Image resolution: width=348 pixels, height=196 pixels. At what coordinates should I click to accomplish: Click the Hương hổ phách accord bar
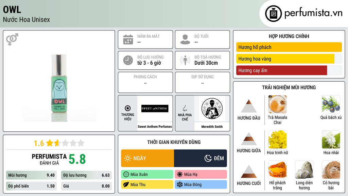[289, 47]
